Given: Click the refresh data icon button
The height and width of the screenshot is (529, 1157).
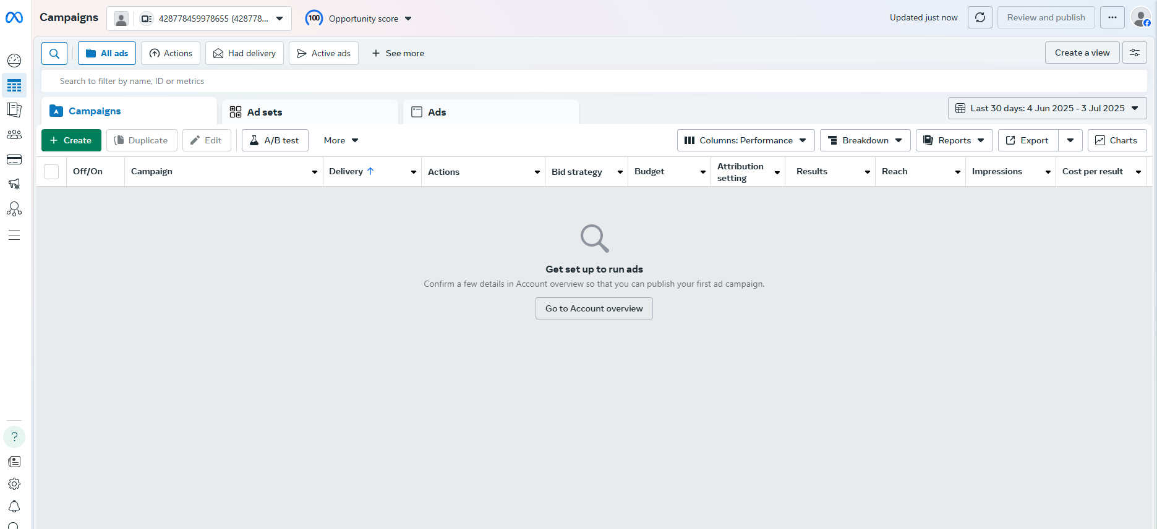Looking at the screenshot, I should 980,17.
